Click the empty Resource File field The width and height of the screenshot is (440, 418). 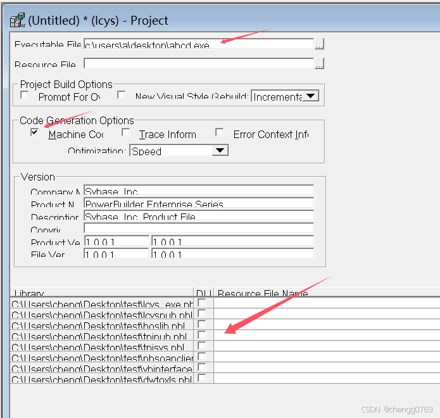198,64
